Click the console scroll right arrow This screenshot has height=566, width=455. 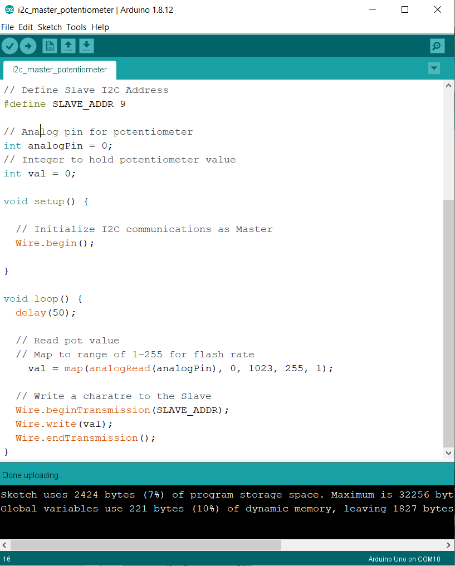coord(448,545)
